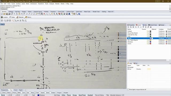
Task: Toggle the Point osnap checkbox
Action: (x=12, y=93)
